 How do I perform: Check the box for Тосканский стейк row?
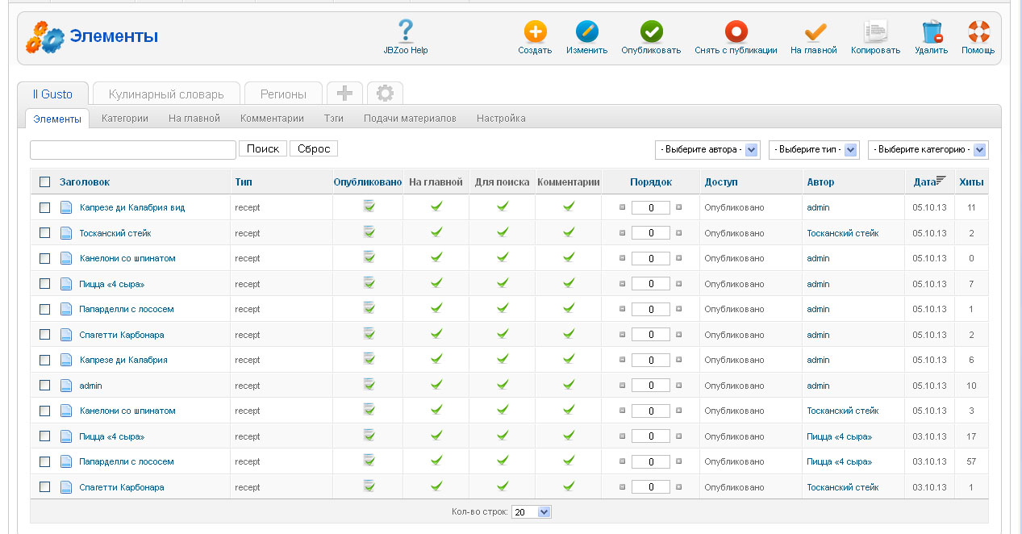pos(45,233)
